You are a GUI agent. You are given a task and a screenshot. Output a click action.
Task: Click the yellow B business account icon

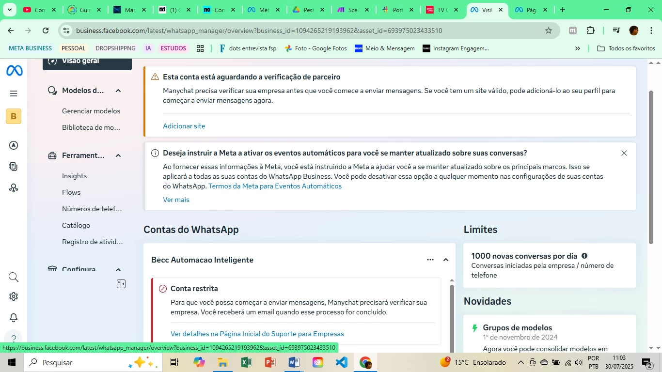(14, 116)
